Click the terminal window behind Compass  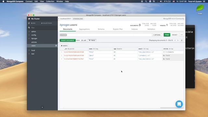coord(190,56)
